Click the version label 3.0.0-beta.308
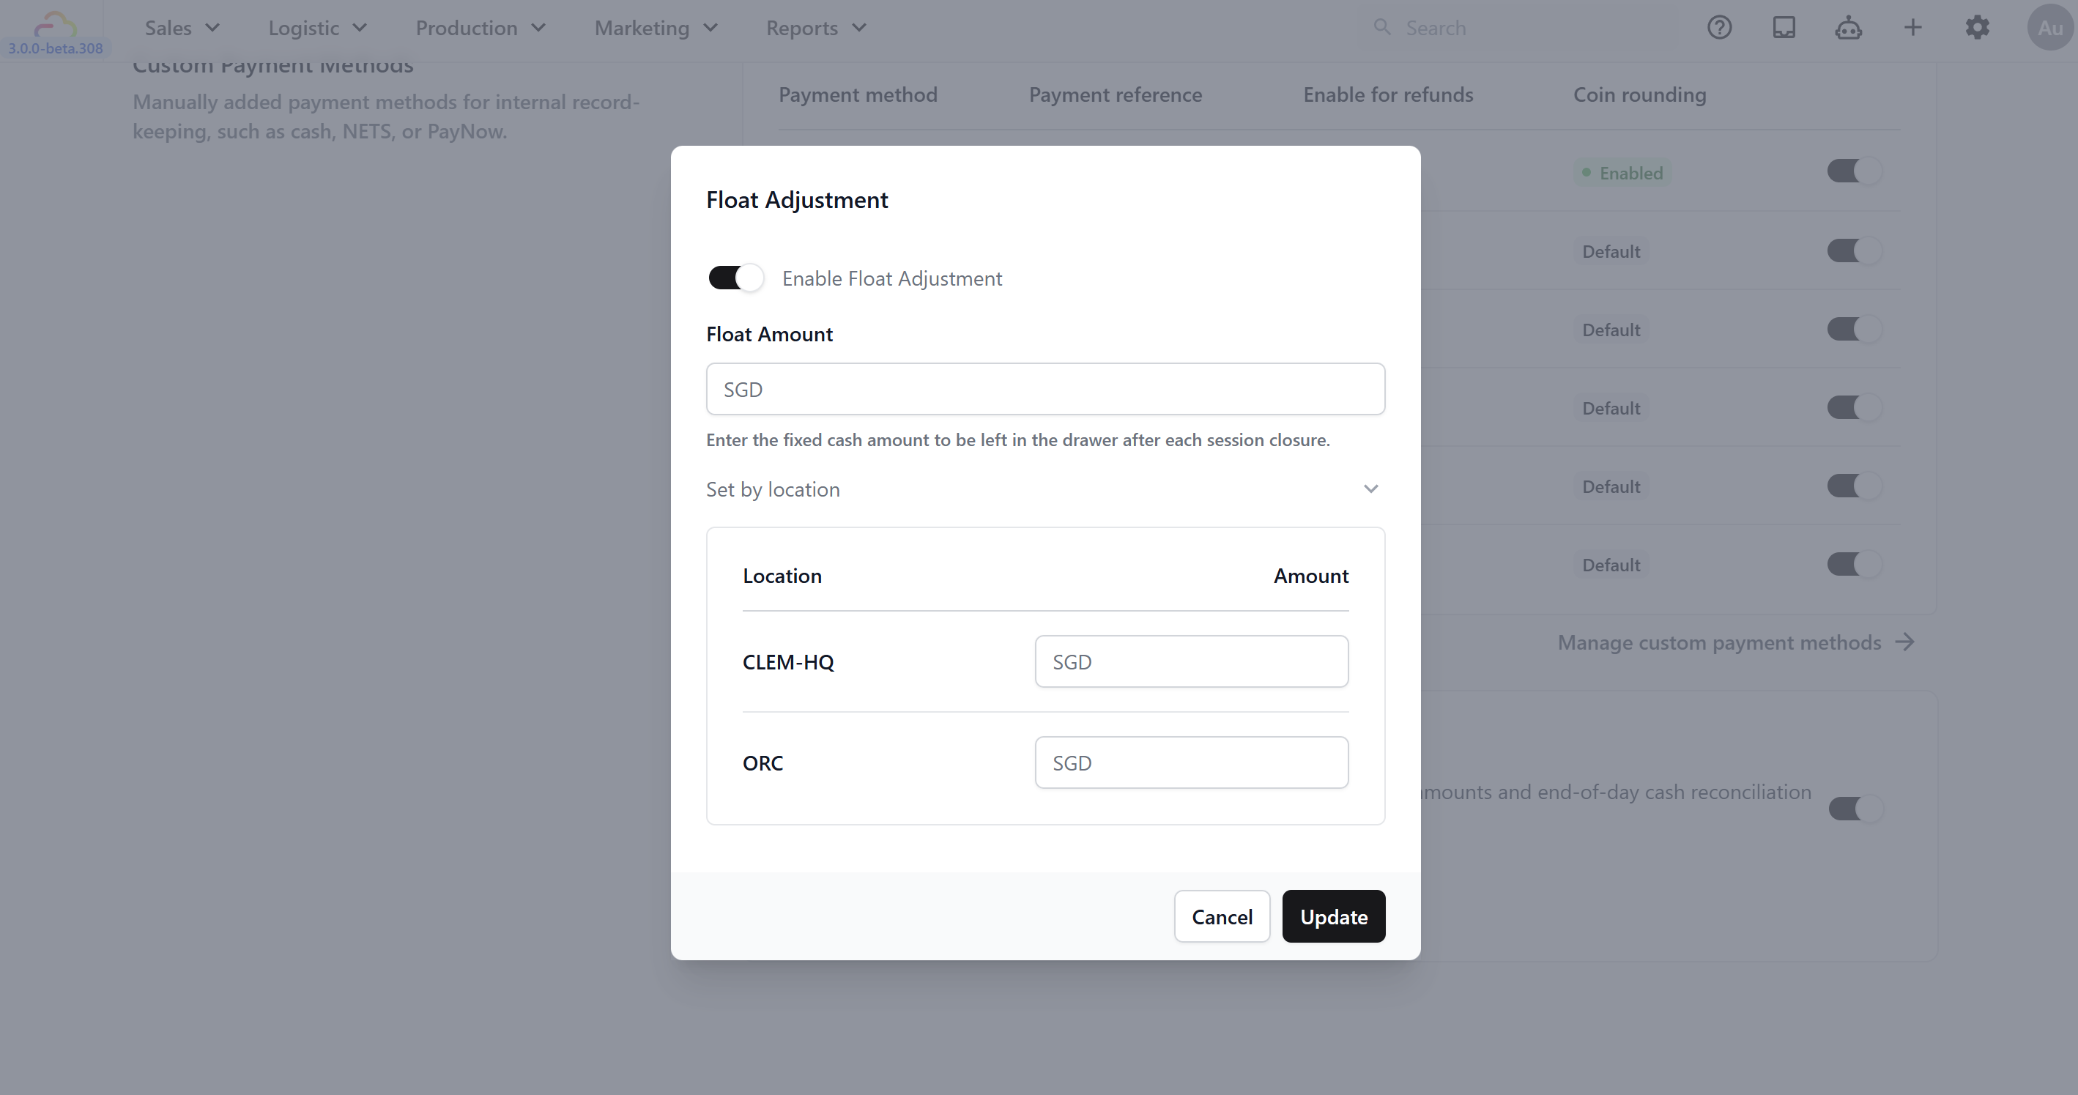The width and height of the screenshot is (2078, 1095). coord(56,48)
